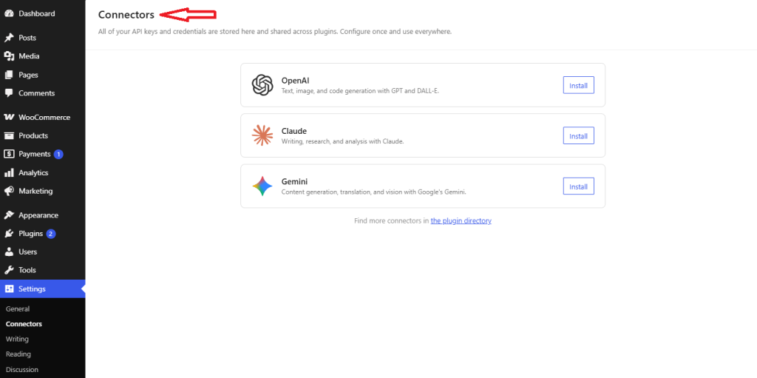757x378 pixels.
Task: Click the OpenAI logo icon
Action: 262,85
